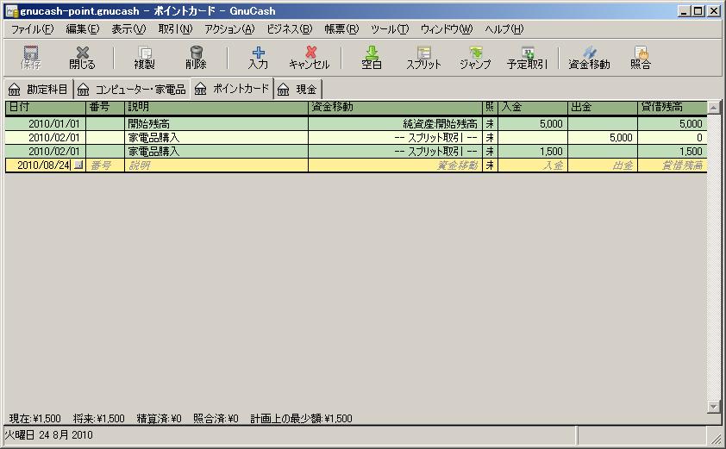Click the 火曜日 24 8月 2010 status bar date
This screenshot has width=726, height=449.
pos(48,435)
